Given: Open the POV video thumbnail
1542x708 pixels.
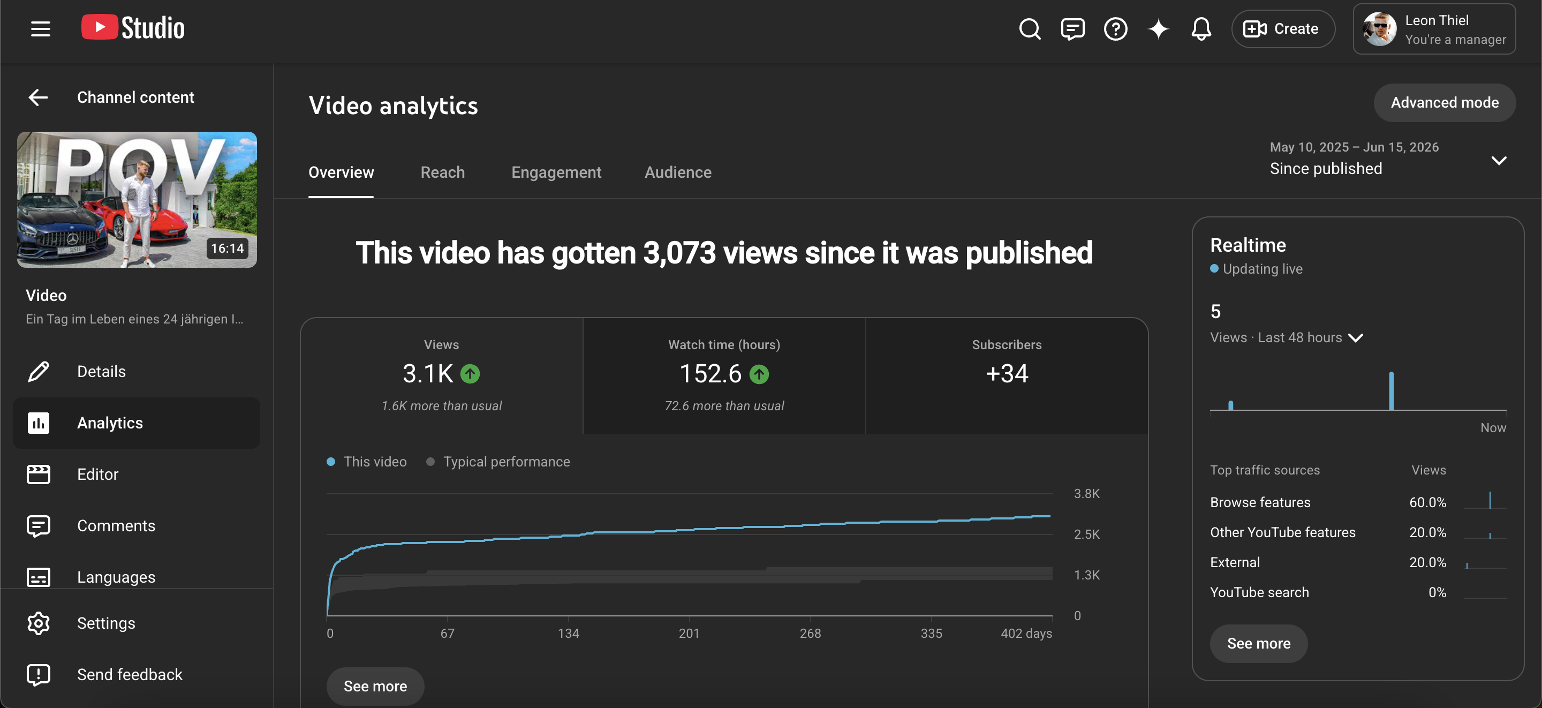Looking at the screenshot, I should (x=137, y=199).
